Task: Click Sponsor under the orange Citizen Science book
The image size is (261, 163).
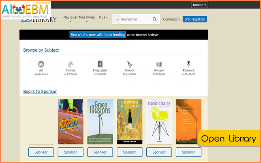Action: [x=188, y=152]
